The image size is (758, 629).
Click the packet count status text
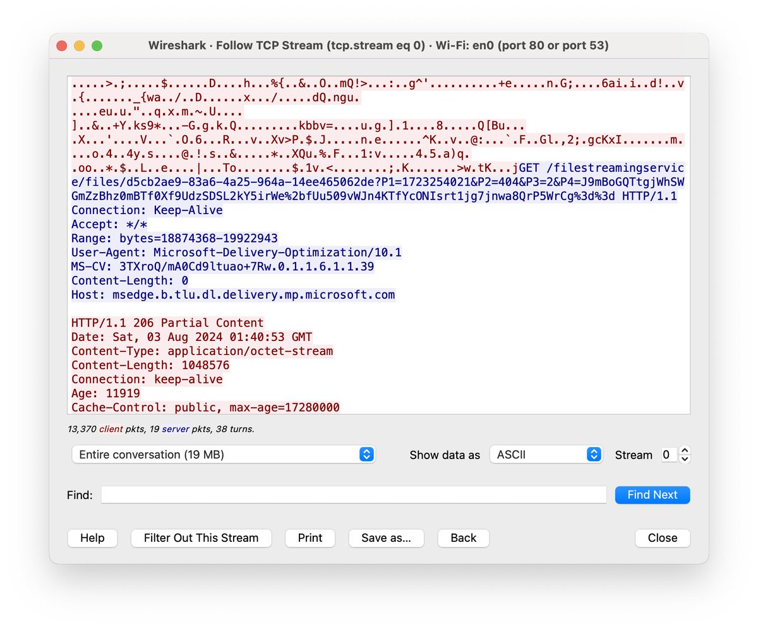pos(160,429)
